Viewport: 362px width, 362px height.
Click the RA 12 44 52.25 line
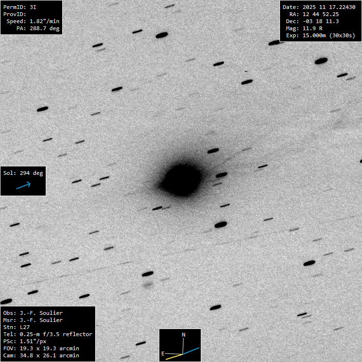314,14
